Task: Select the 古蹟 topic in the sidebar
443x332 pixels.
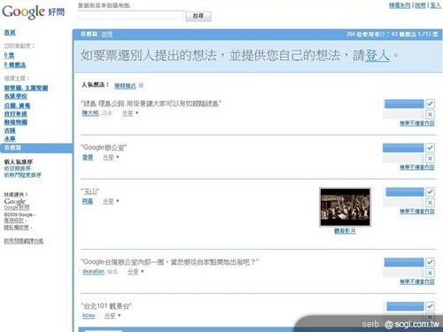Action: pos(10,130)
